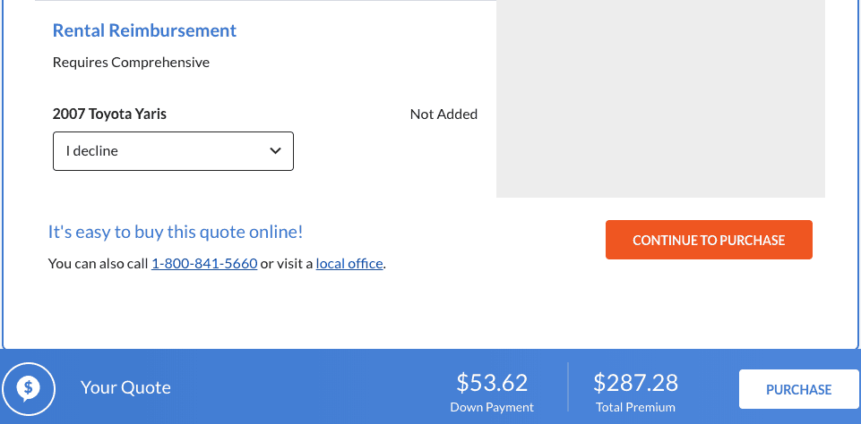
Task: Click the 'Not Added' status text
Action: click(x=443, y=114)
